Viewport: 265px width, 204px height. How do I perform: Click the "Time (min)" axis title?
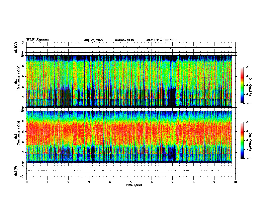tap(134, 185)
